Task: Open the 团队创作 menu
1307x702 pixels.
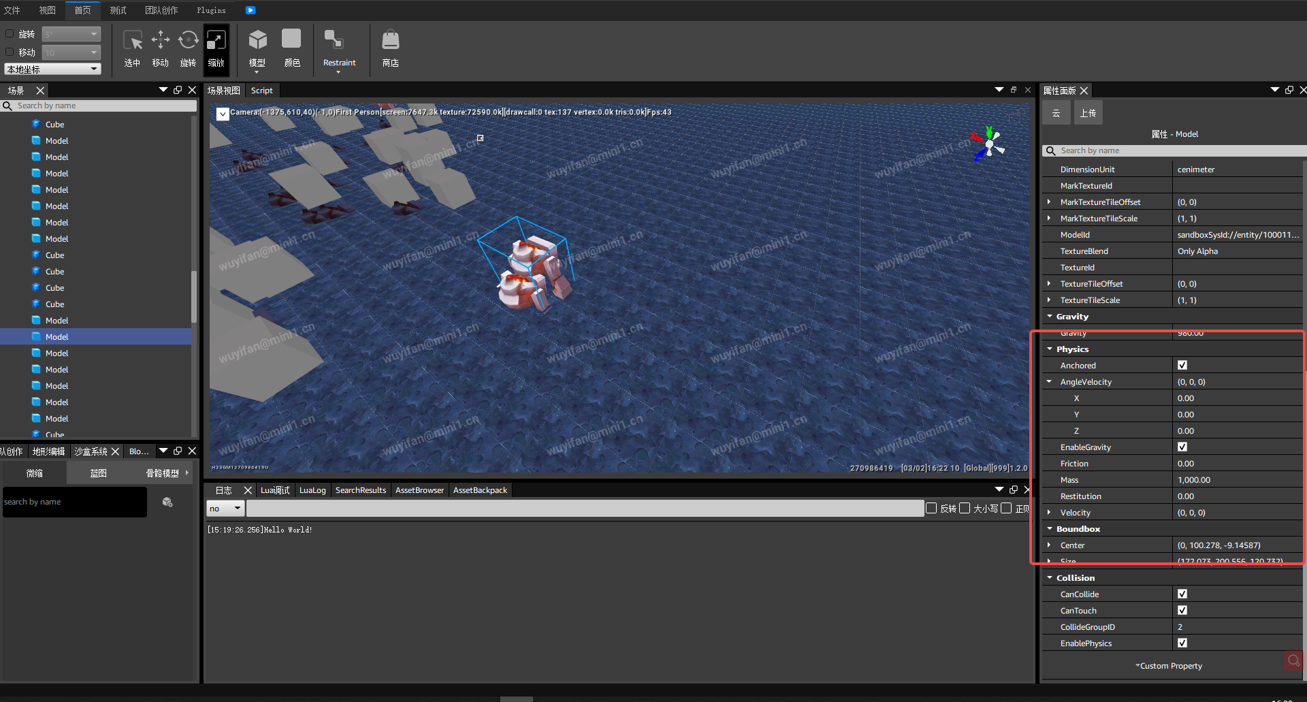Action: pos(161,10)
